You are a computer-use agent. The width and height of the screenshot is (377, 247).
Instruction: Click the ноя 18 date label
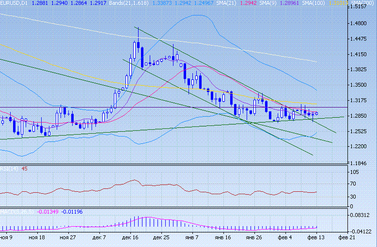pos(37,238)
